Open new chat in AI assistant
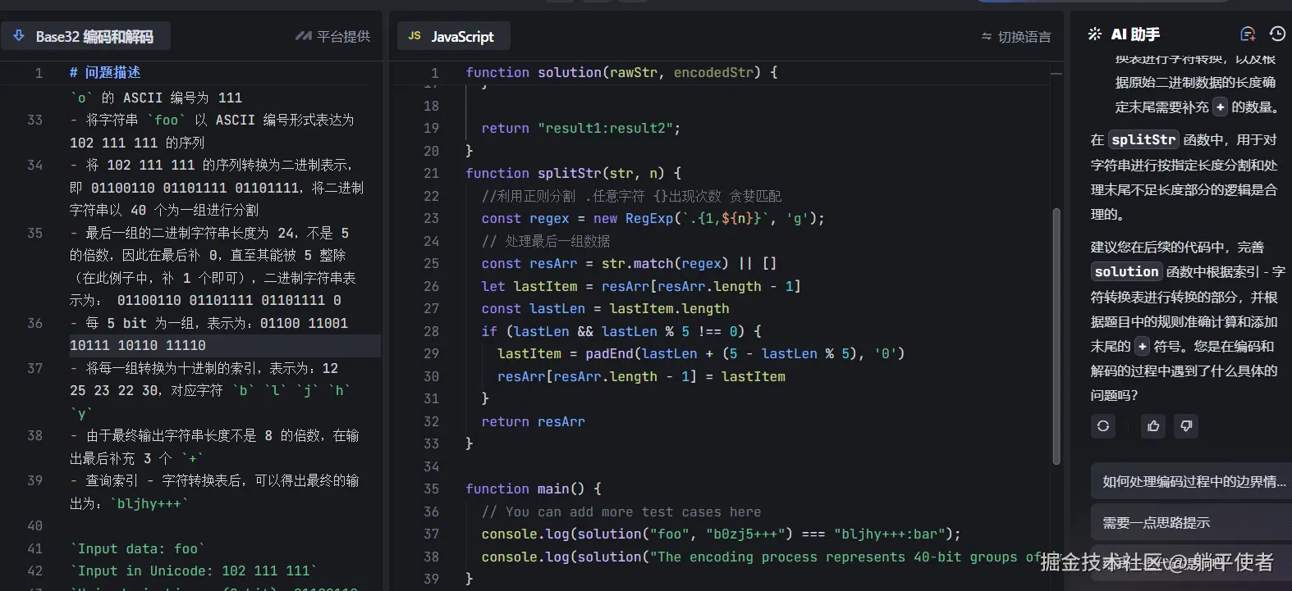Image resolution: width=1292 pixels, height=591 pixels. (1248, 34)
